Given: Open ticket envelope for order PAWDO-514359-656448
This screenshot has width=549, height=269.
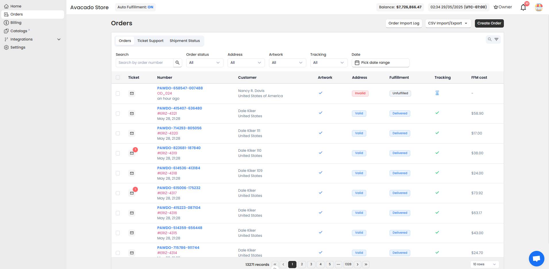Looking at the screenshot, I should 132,233.
